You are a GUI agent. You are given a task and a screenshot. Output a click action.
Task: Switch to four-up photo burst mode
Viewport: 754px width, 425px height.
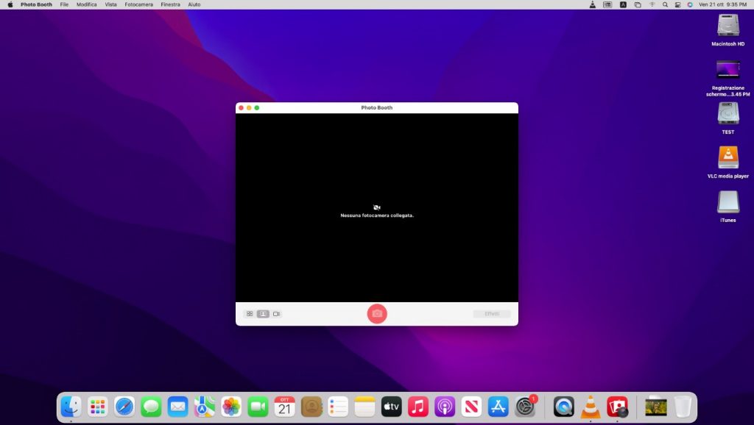tap(250, 314)
